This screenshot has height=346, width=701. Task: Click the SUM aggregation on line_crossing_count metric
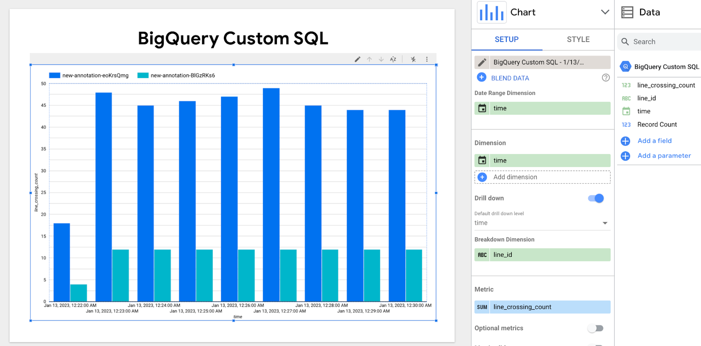click(482, 308)
